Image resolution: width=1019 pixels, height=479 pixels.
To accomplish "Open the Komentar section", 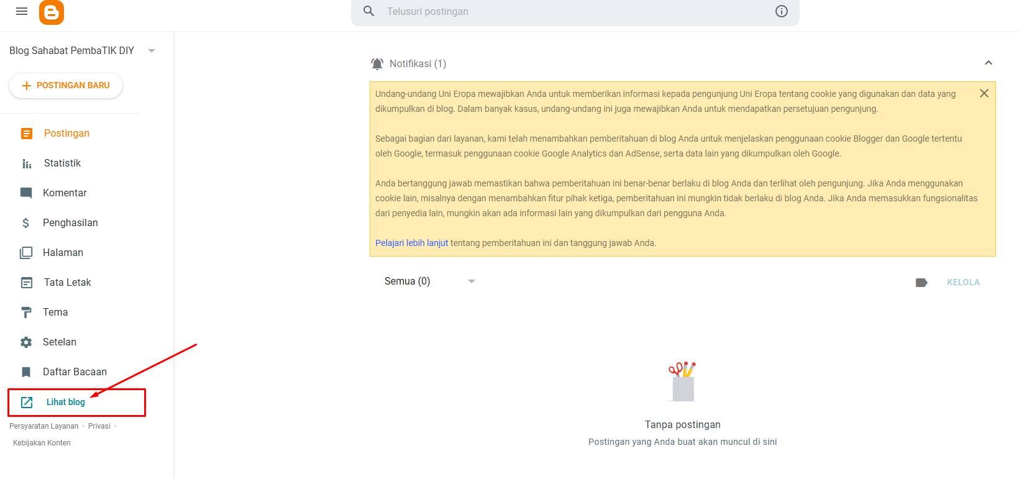I will [64, 193].
